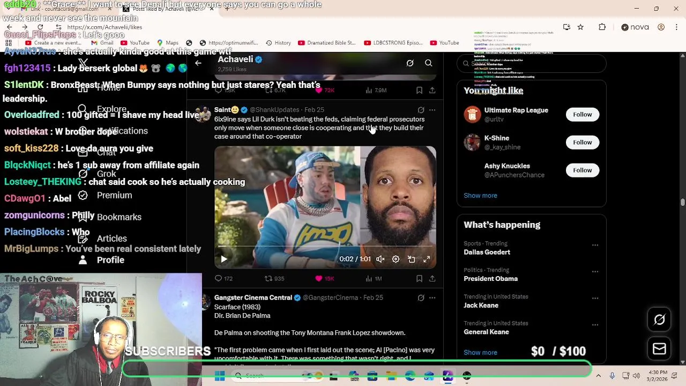This screenshot has width=686, height=386.
Task: Open Messages floating envelope button
Action: [x=659, y=349]
